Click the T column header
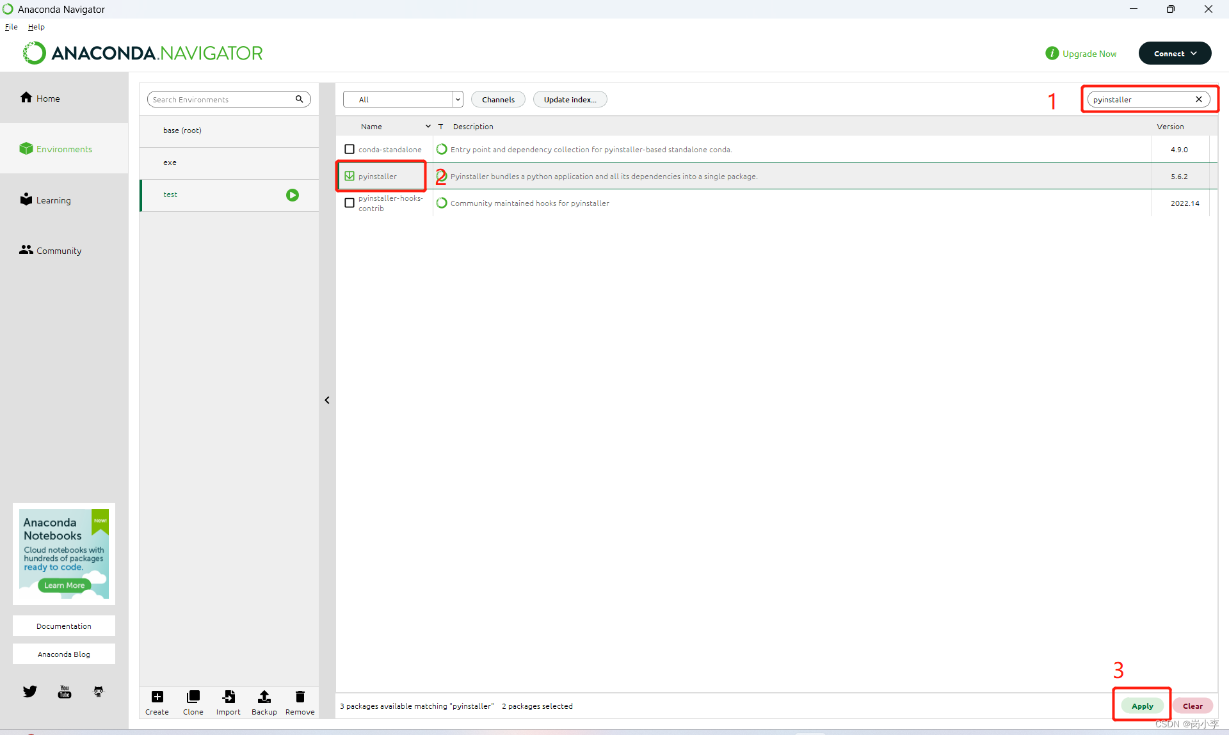1229x735 pixels. click(440, 127)
